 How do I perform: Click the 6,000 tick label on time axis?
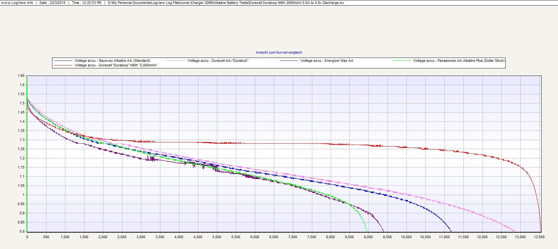coord(255,237)
